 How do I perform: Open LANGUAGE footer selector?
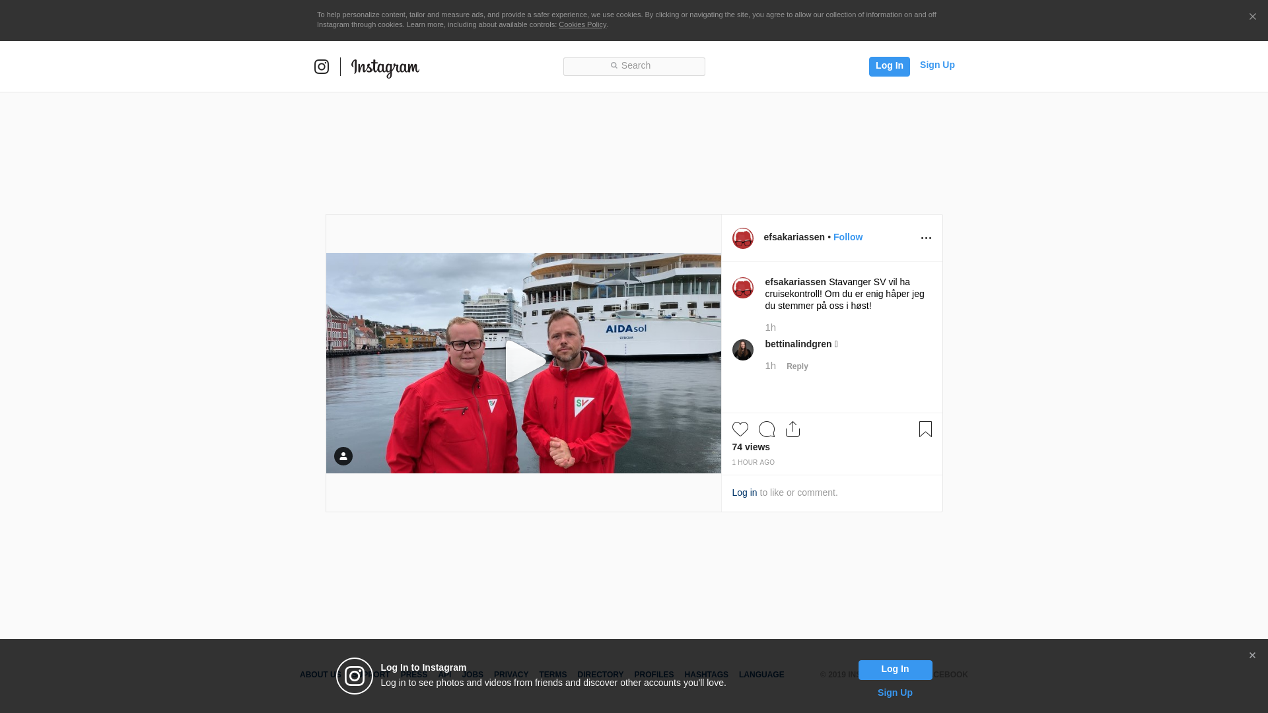pyautogui.click(x=761, y=675)
